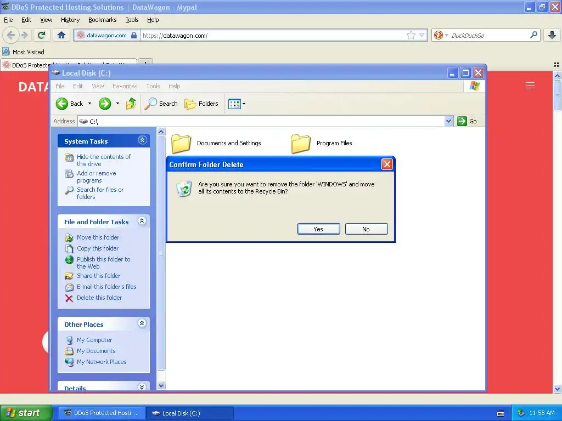
Task: Click the on-screen keyboard tray icon
Action: pyautogui.click(x=501, y=413)
